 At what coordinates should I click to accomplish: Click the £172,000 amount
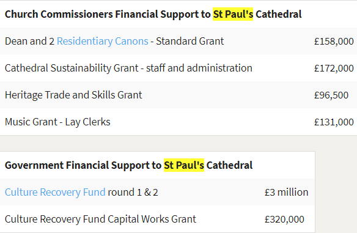(x=334, y=68)
